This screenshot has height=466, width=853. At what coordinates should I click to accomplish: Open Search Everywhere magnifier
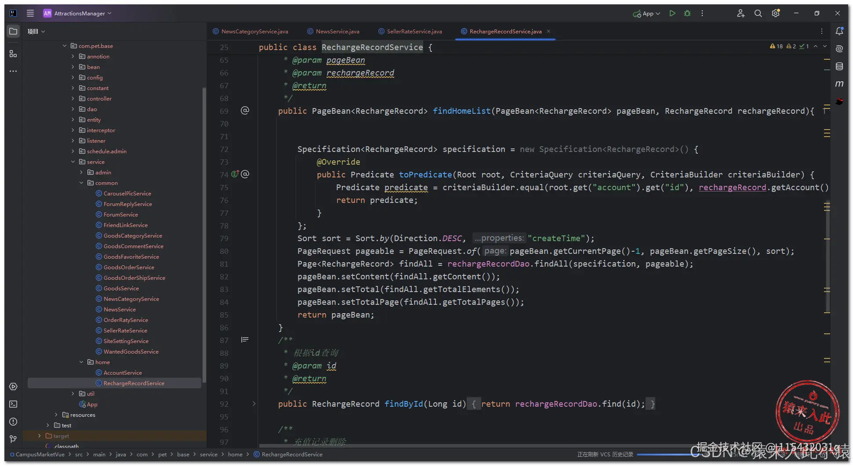[x=758, y=13]
